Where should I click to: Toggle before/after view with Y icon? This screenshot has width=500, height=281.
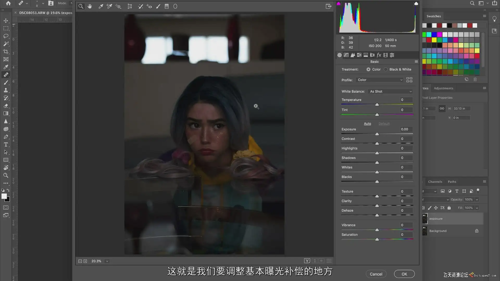coord(307,261)
